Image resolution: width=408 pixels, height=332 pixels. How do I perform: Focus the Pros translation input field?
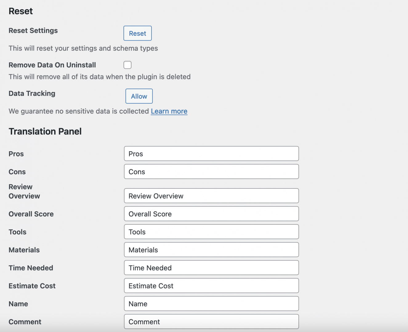click(211, 154)
